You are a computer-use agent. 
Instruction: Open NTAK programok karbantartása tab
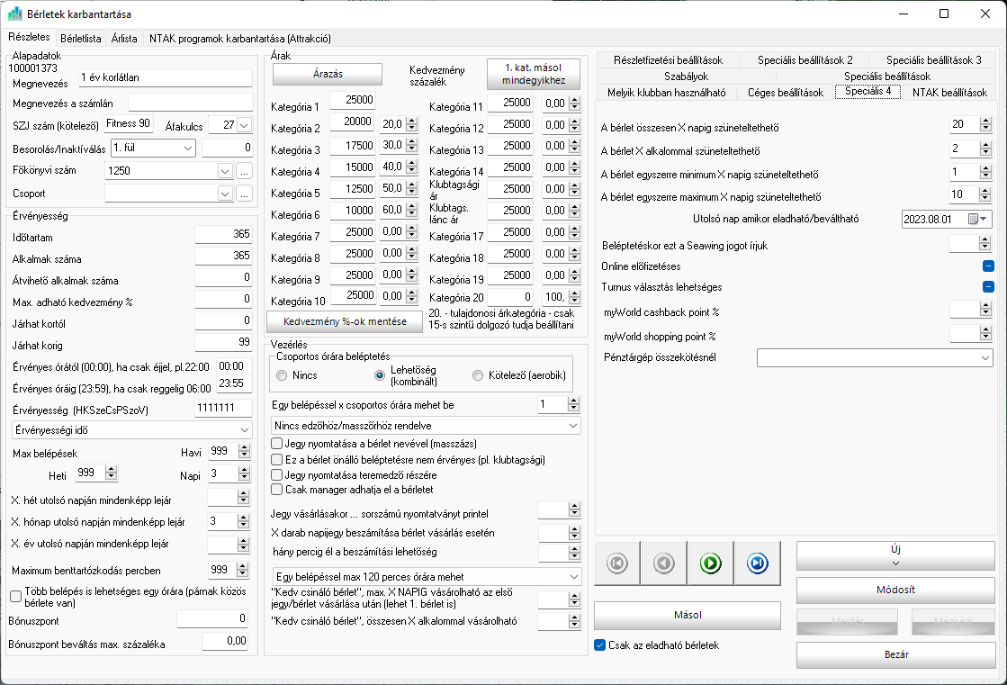click(240, 39)
